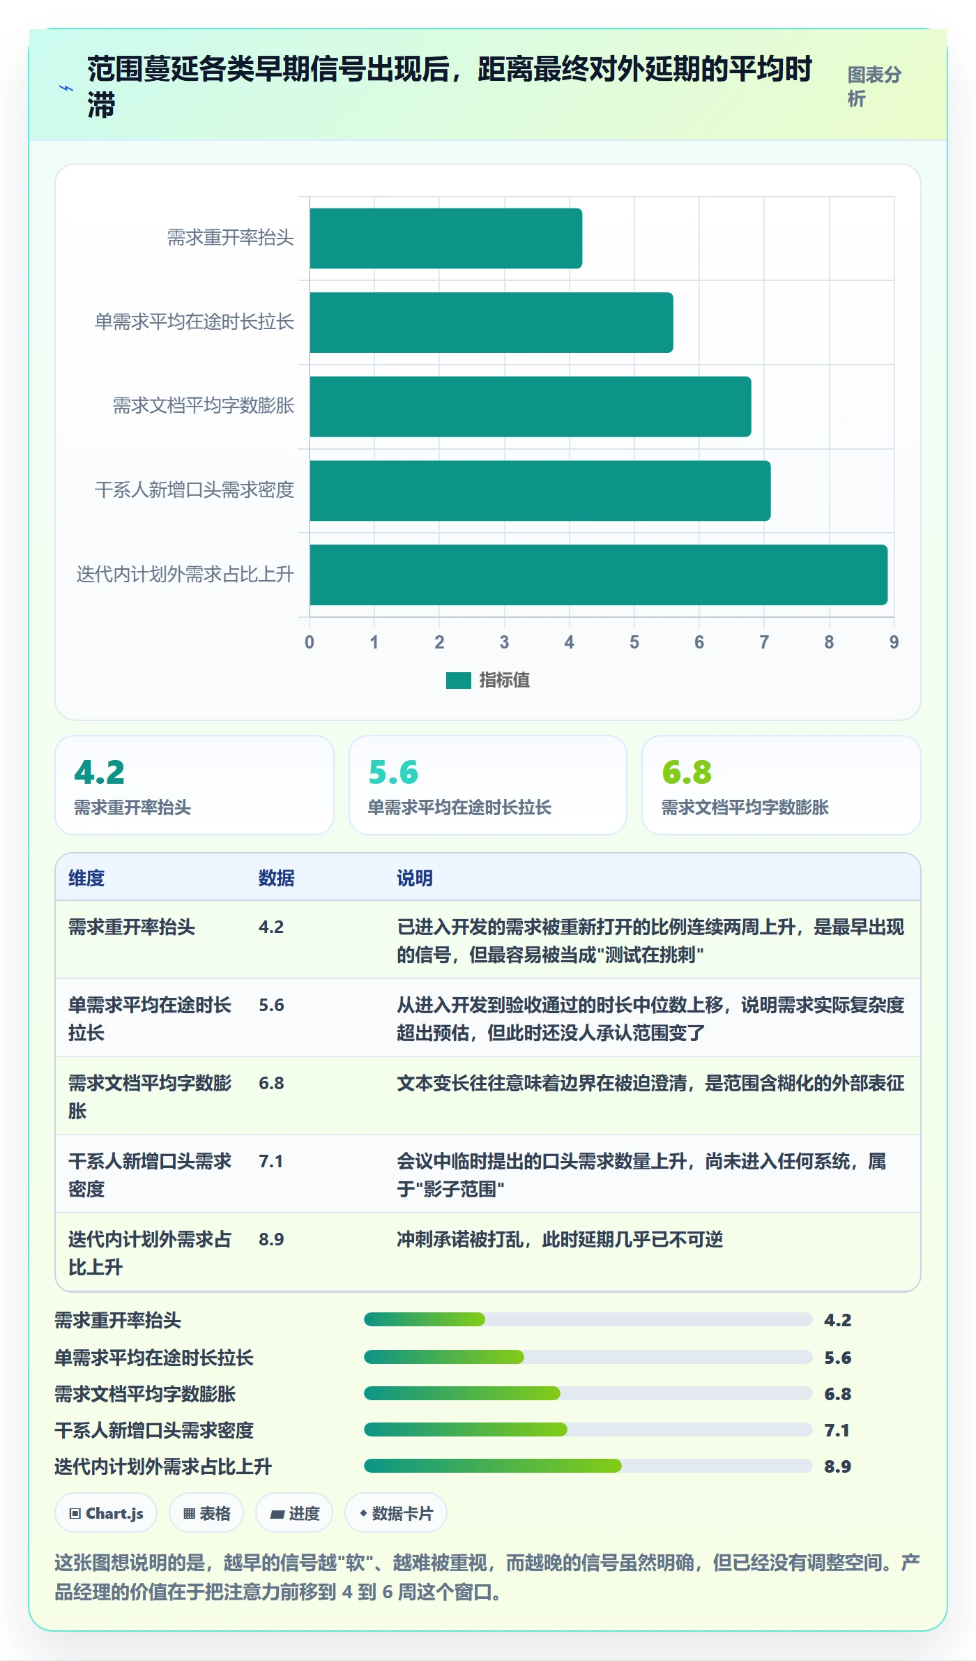Select table value 5.6
Viewport: 976px width, 1661px height.
(x=271, y=1005)
